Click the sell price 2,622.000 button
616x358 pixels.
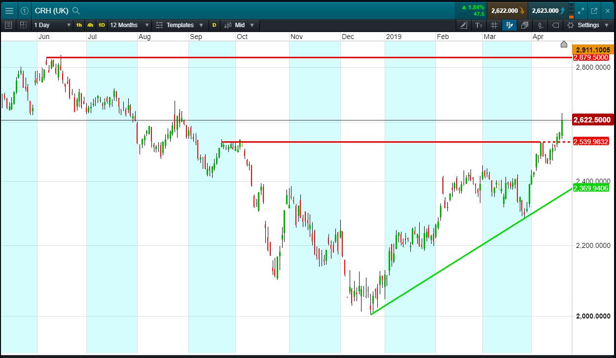coord(507,10)
